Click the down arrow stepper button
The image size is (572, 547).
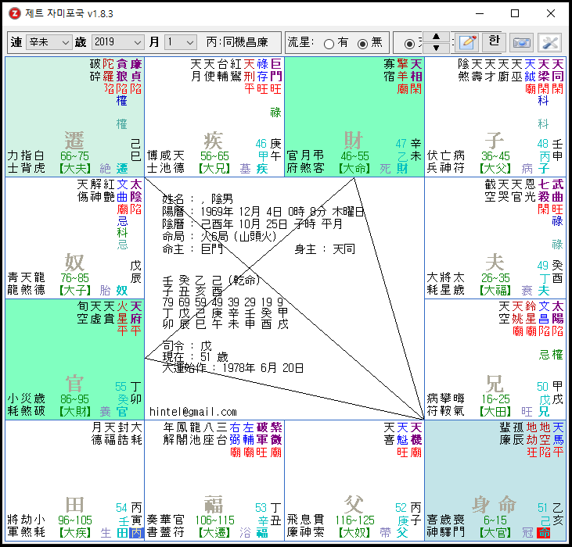(437, 48)
